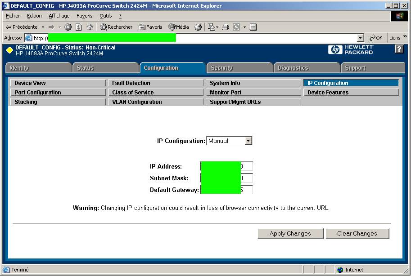Click the forward navigation arrow
The image size is (411, 276).
[51, 27]
